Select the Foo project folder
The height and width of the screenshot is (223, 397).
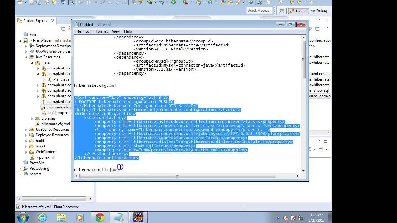click(33, 35)
